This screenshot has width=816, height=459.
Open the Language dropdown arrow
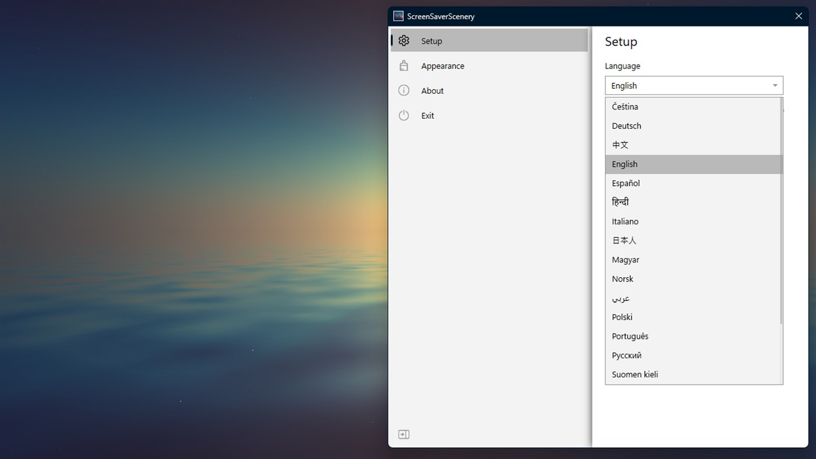pyautogui.click(x=775, y=85)
